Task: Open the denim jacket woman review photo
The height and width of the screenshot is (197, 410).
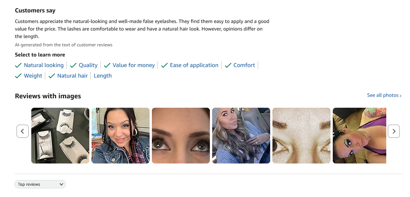Action: 121,136
